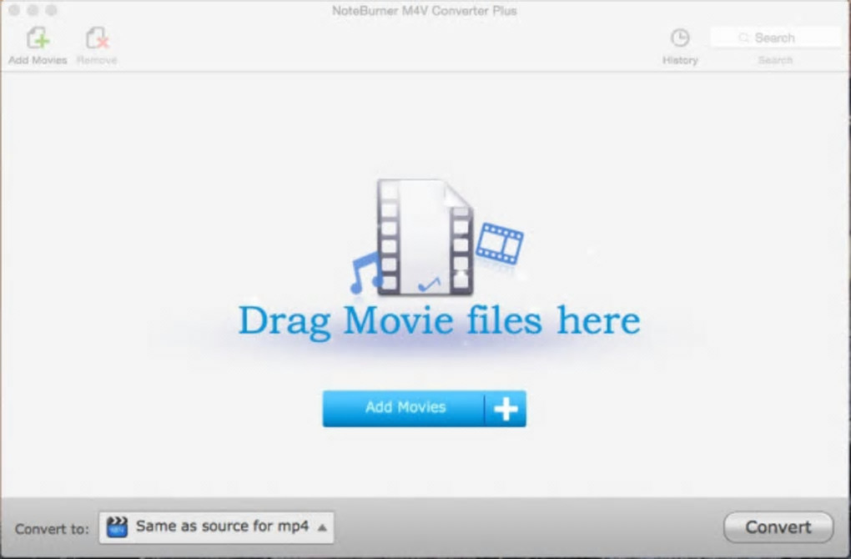Click the film document drop icon
This screenshot has width=851, height=559.
(425, 237)
